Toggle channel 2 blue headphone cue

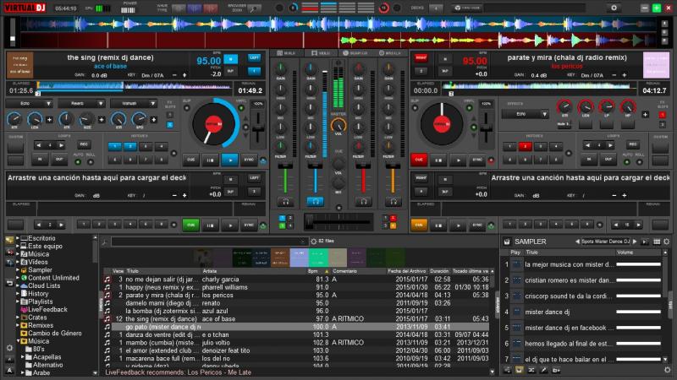(x=315, y=201)
